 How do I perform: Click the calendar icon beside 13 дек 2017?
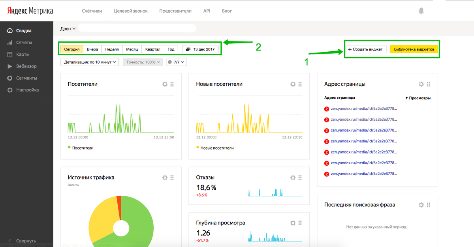tap(188, 49)
